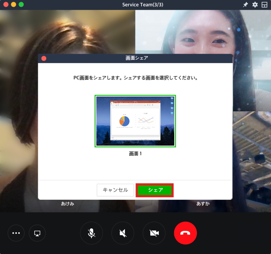Image resolution: width=271 pixels, height=254 pixels.
Task: Select the 画面 1 screen preview thumbnail
Action: point(135,121)
